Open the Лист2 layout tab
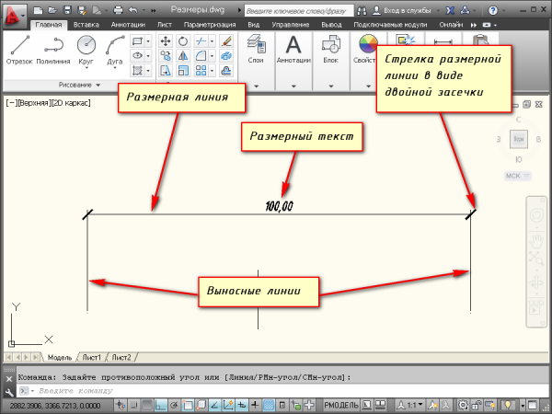This screenshot has width=552, height=414. tap(121, 357)
